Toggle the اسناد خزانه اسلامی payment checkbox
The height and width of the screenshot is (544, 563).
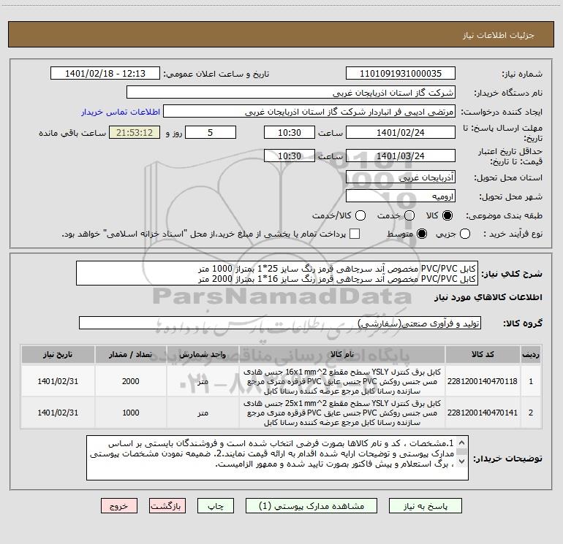[355, 234]
